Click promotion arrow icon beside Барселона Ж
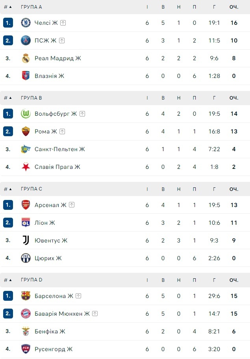Screen dimensions: 250x359 pos(78,296)
